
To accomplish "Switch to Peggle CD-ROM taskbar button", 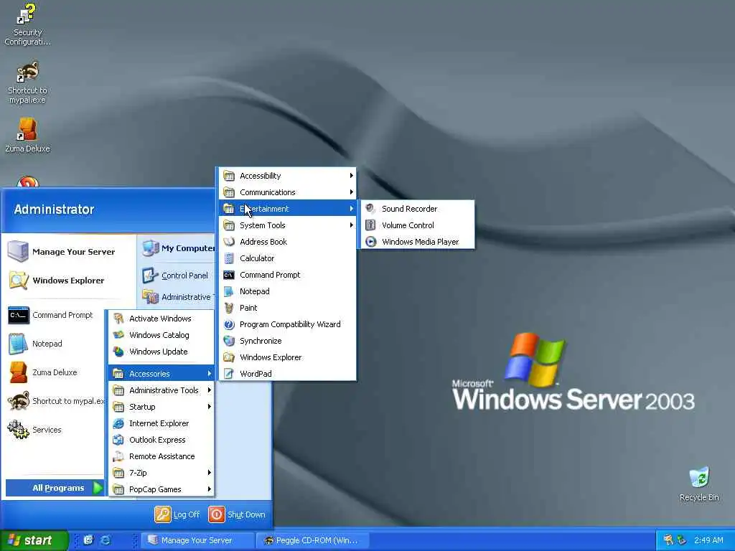I will click(x=313, y=540).
